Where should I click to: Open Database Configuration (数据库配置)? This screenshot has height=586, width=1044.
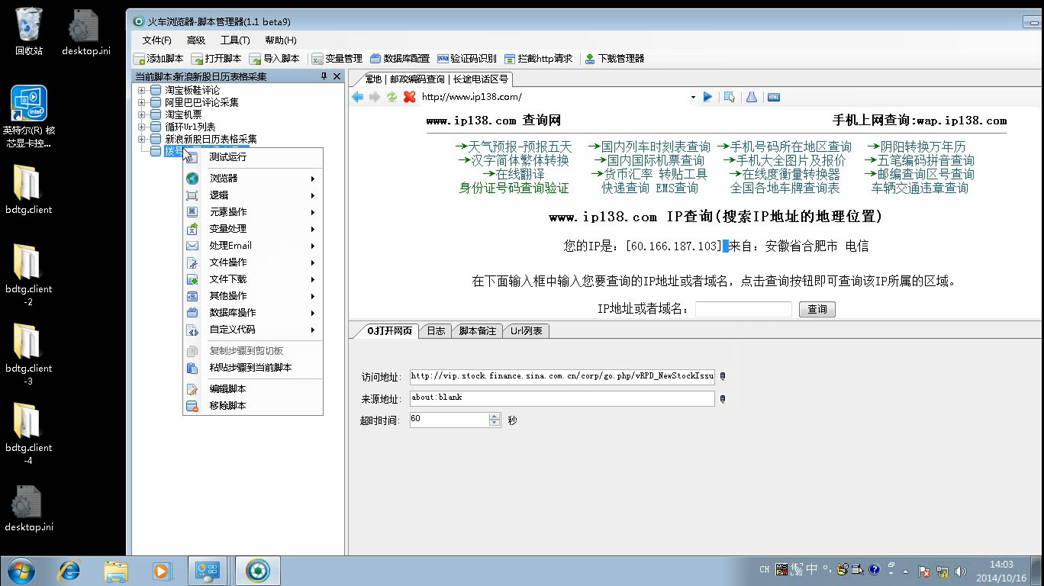coord(400,59)
